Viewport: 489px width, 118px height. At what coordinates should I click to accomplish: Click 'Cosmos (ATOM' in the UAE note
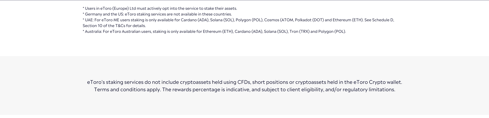pos(279,20)
